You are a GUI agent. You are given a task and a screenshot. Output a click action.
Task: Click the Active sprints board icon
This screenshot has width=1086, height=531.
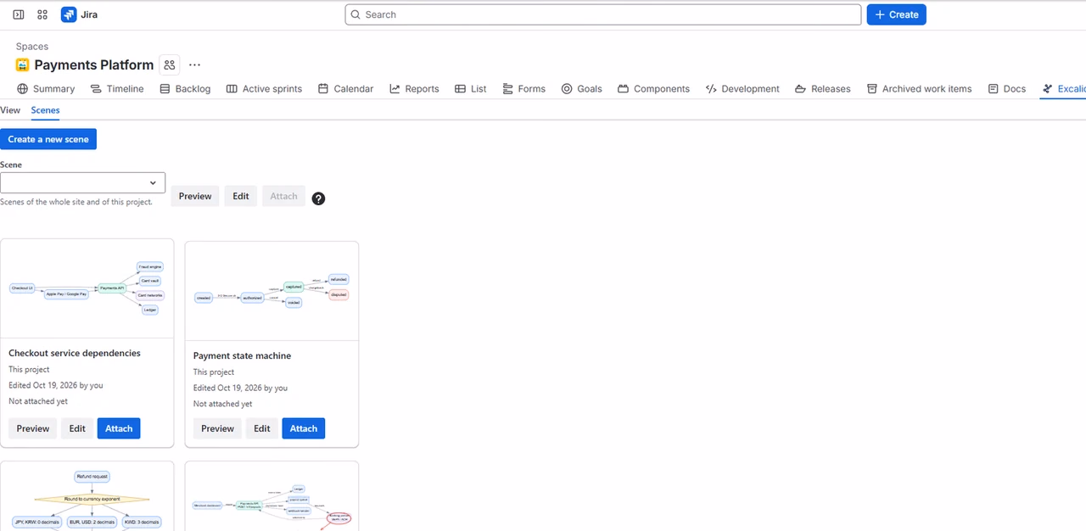coord(232,88)
